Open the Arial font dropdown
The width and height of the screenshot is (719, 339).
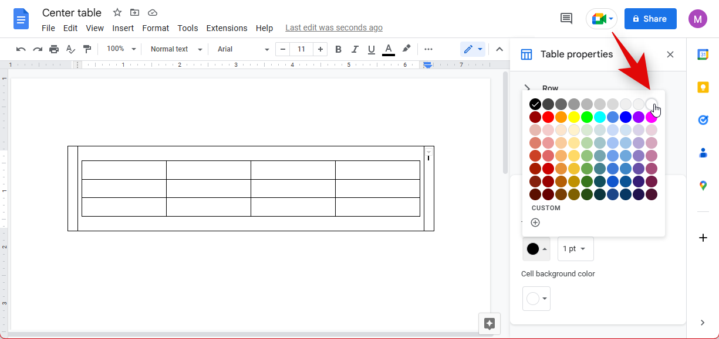243,49
